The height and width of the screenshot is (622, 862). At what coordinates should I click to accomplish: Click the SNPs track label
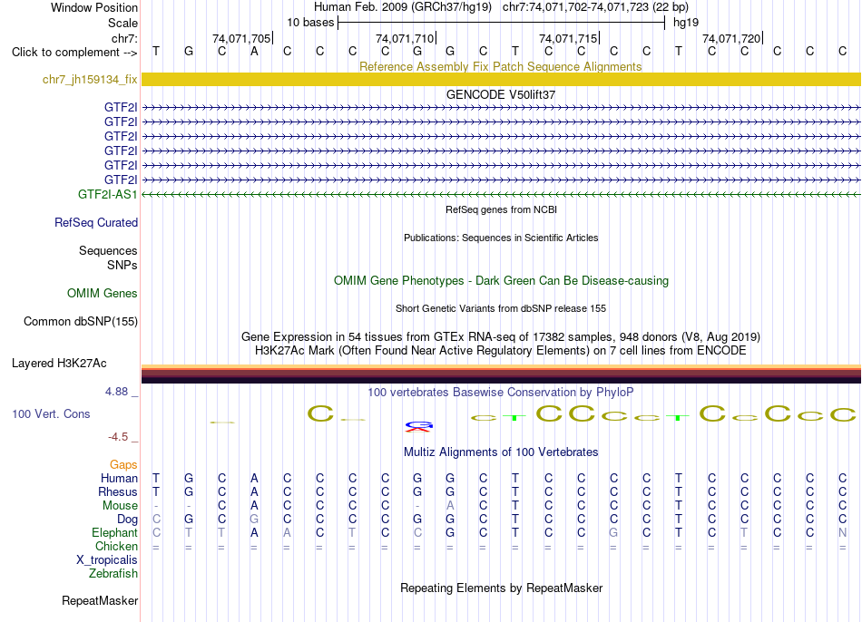coord(122,265)
